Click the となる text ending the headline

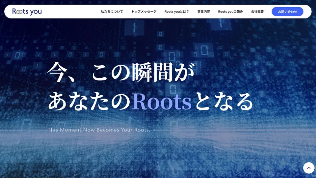point(224,102)
